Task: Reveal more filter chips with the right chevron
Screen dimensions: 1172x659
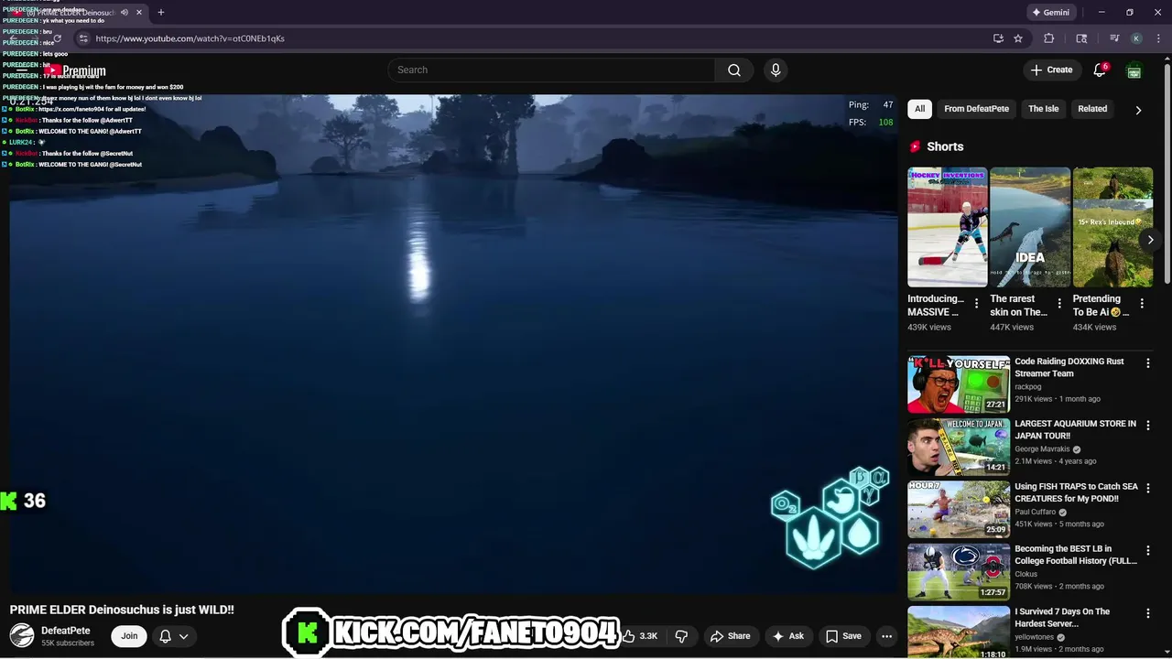Action: (x=1138, y=110)
